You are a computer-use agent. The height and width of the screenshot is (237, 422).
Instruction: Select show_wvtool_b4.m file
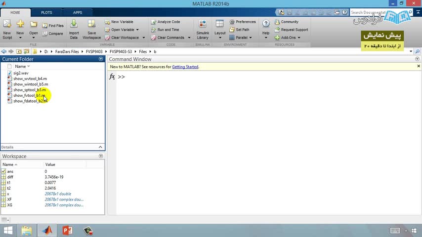click(30, 79)
